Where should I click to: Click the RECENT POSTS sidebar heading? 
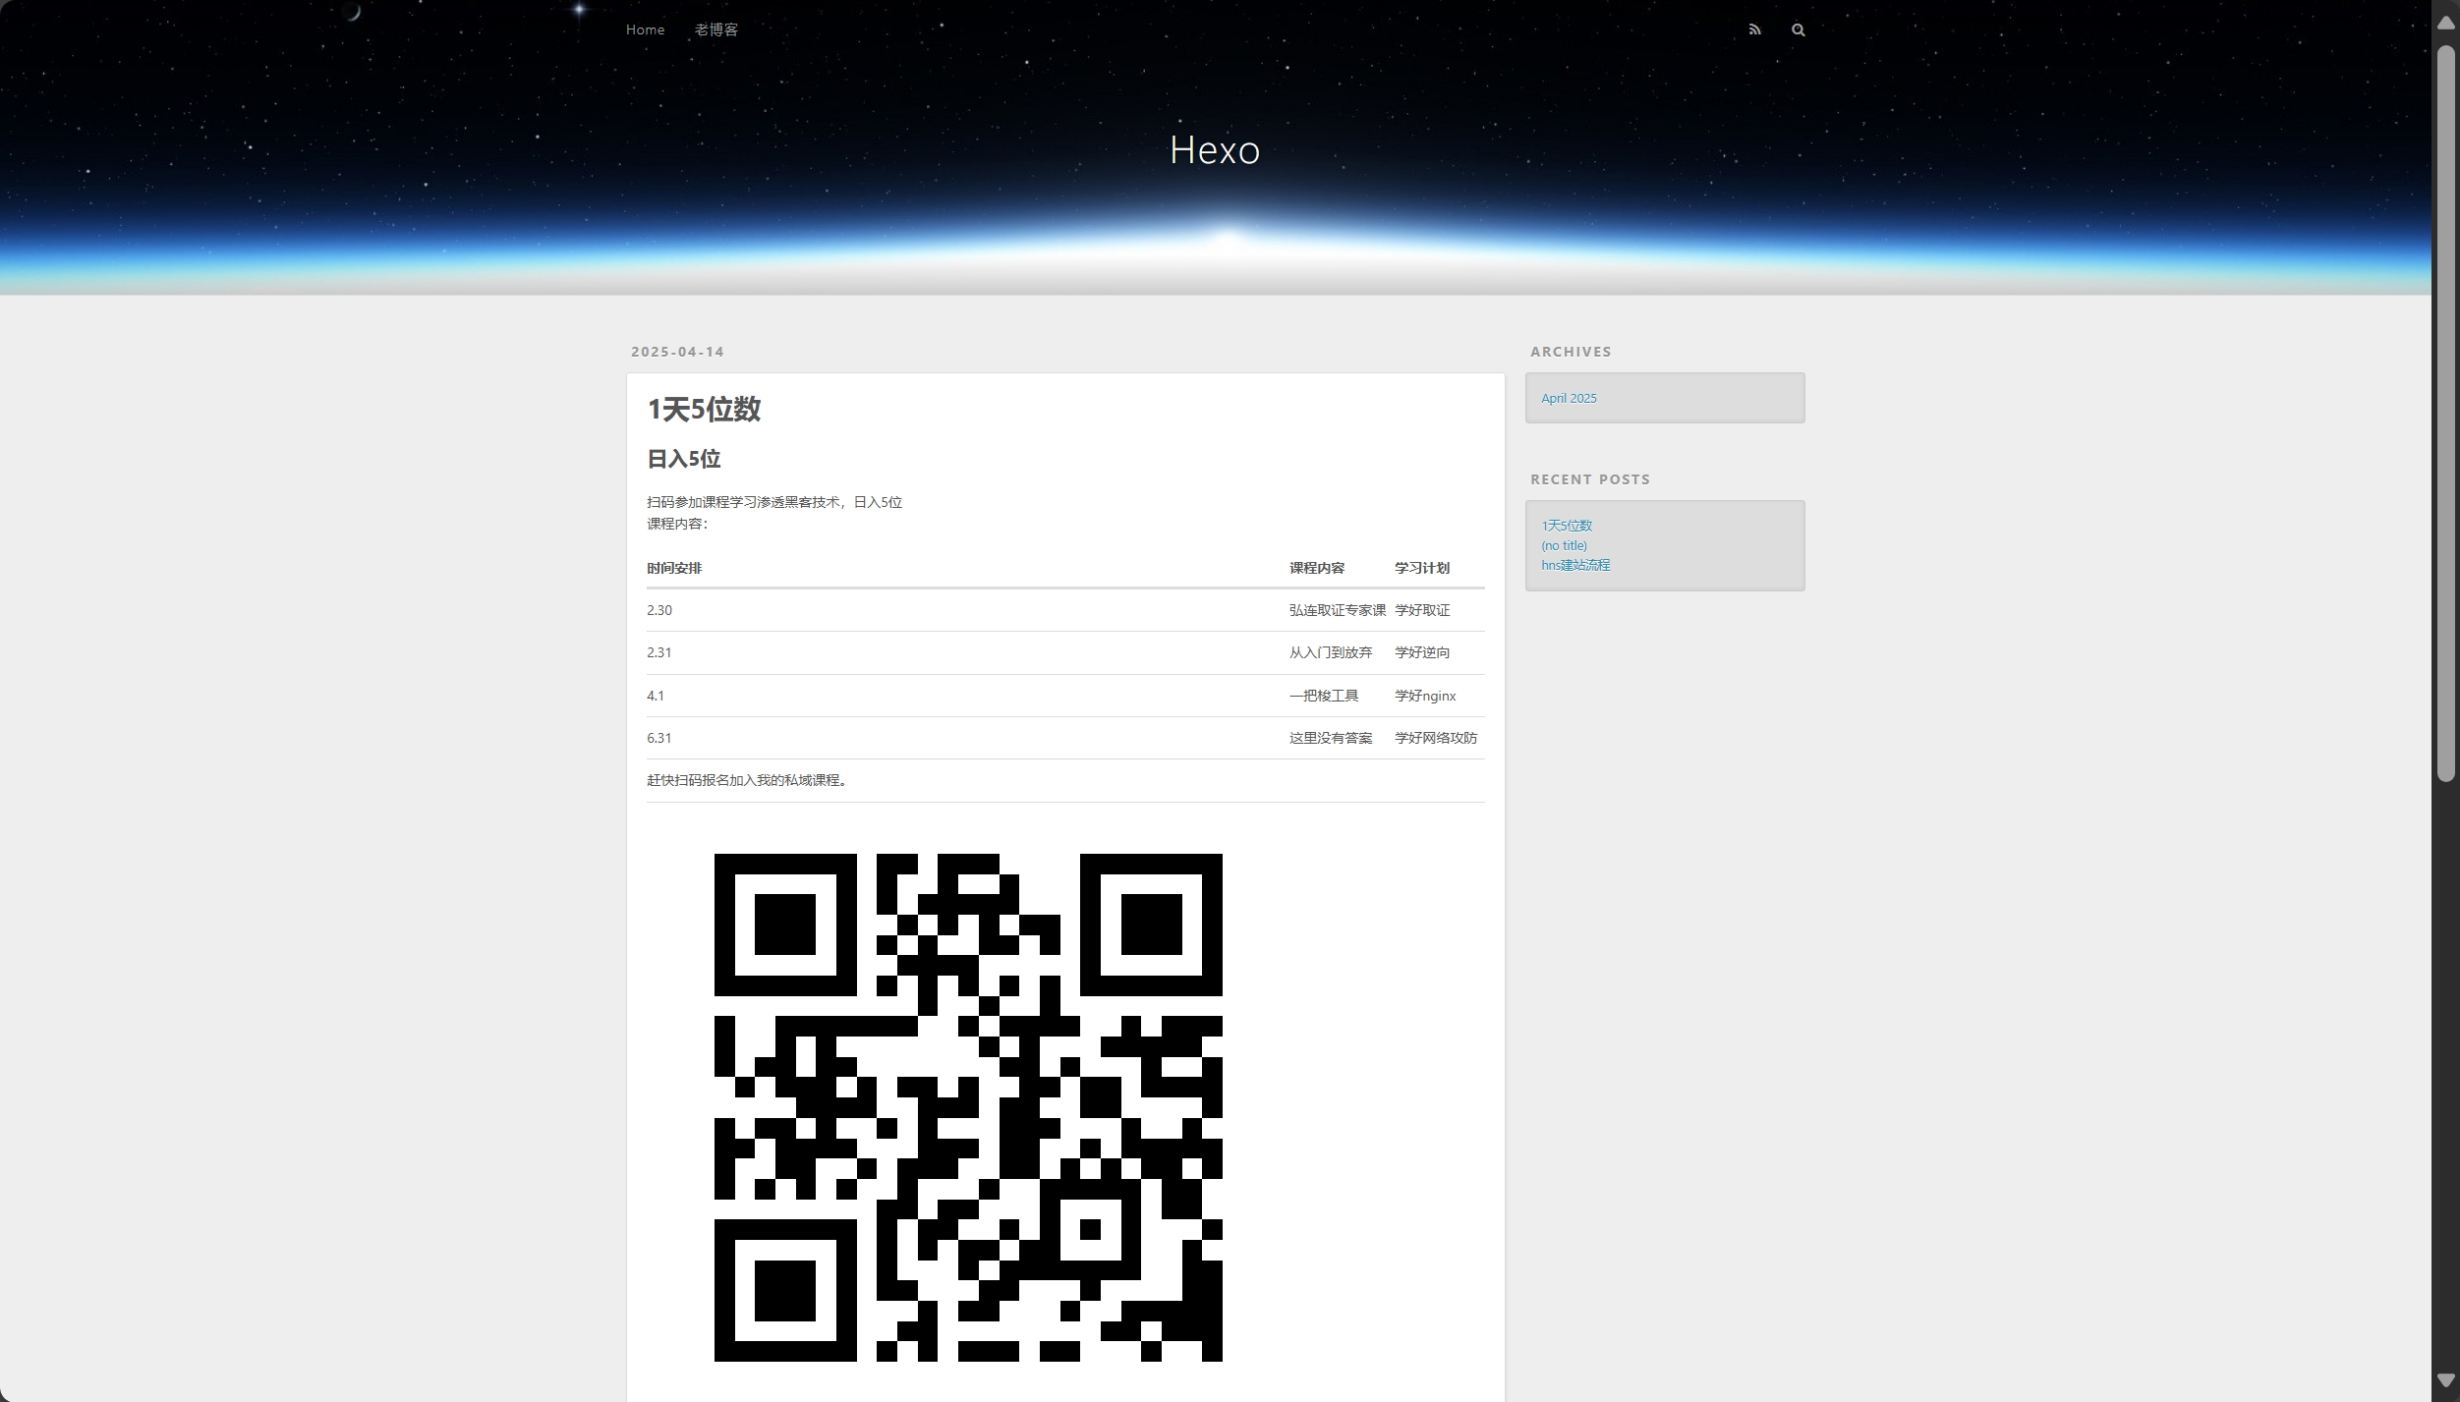click(x=1590, y=479)
